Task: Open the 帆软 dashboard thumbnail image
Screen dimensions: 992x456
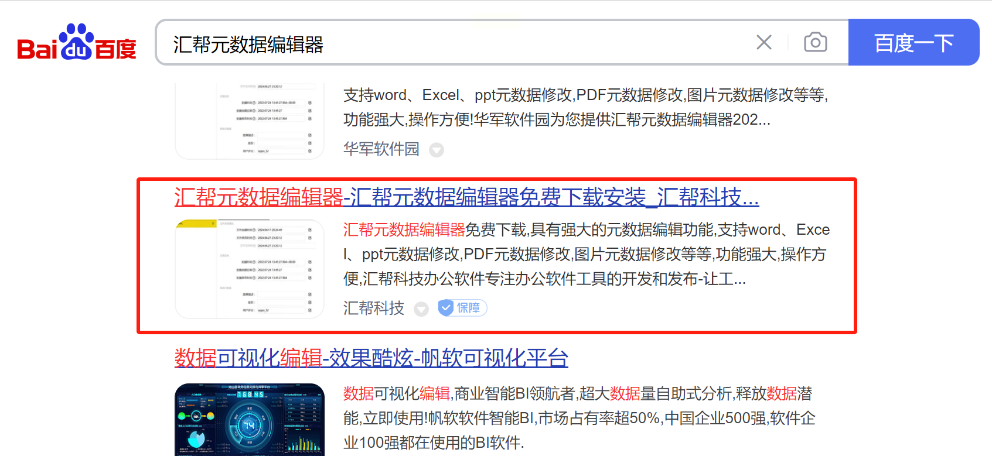Action: click(250, 419)
